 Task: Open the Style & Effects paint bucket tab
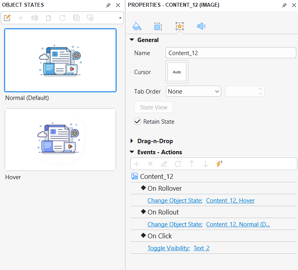(137, 27)
